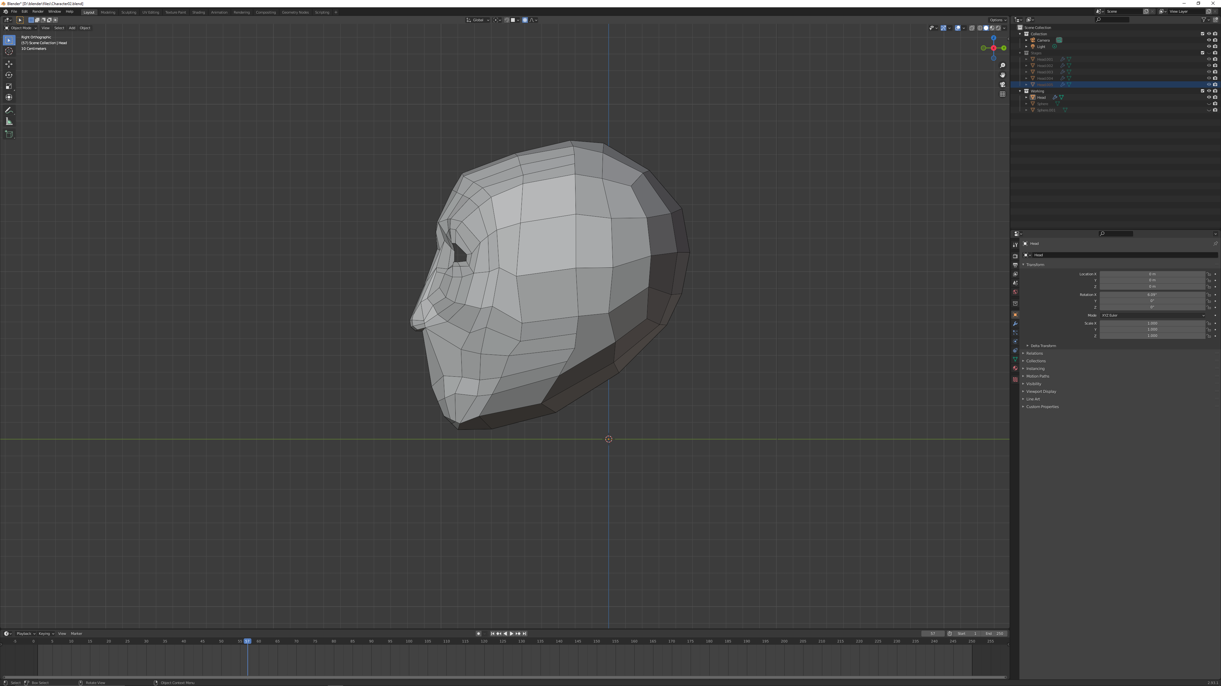Open the Material properties tab
The height and width of the screenshot is (686, 1221).
click(x=1015, y=369)
